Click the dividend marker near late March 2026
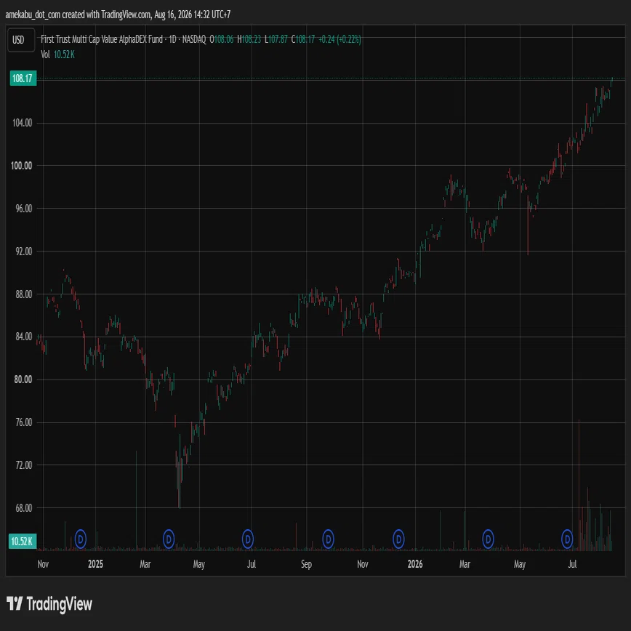Image resolution: width=631 pixels, height=631 pixels. click(488, 539)
